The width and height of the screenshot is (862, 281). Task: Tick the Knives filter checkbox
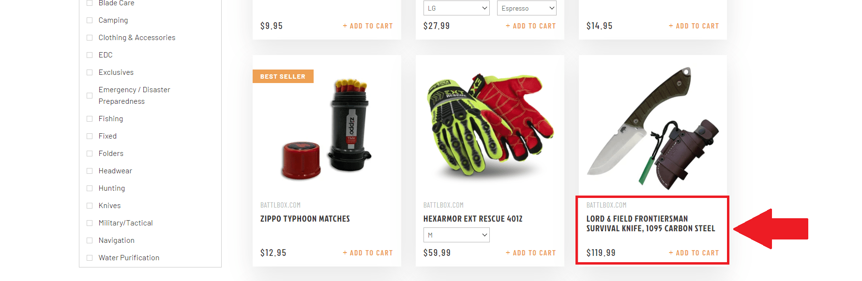(90, 206)
